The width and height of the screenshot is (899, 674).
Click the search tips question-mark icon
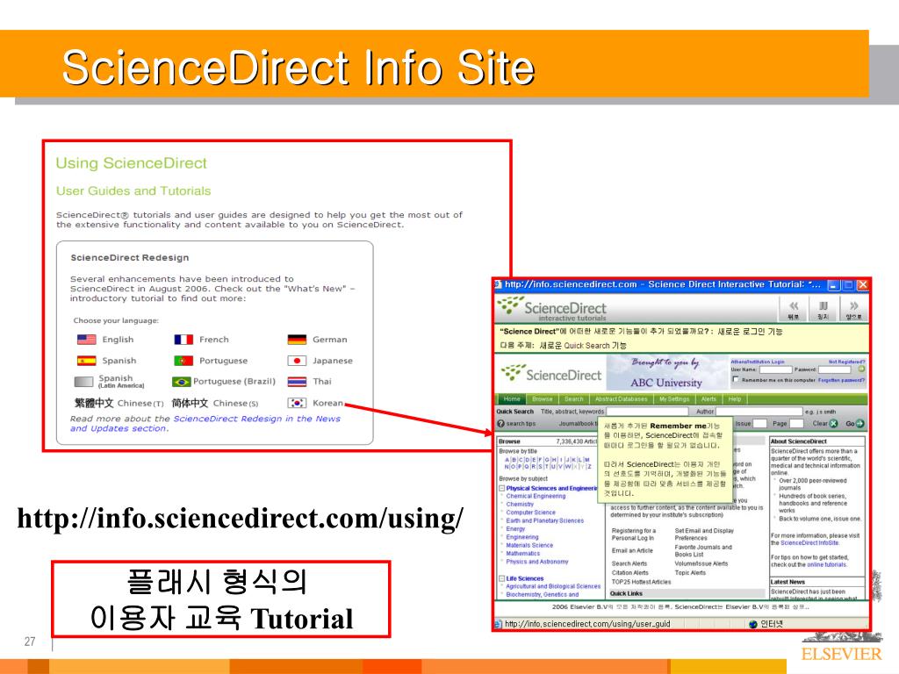coord(500,424)
